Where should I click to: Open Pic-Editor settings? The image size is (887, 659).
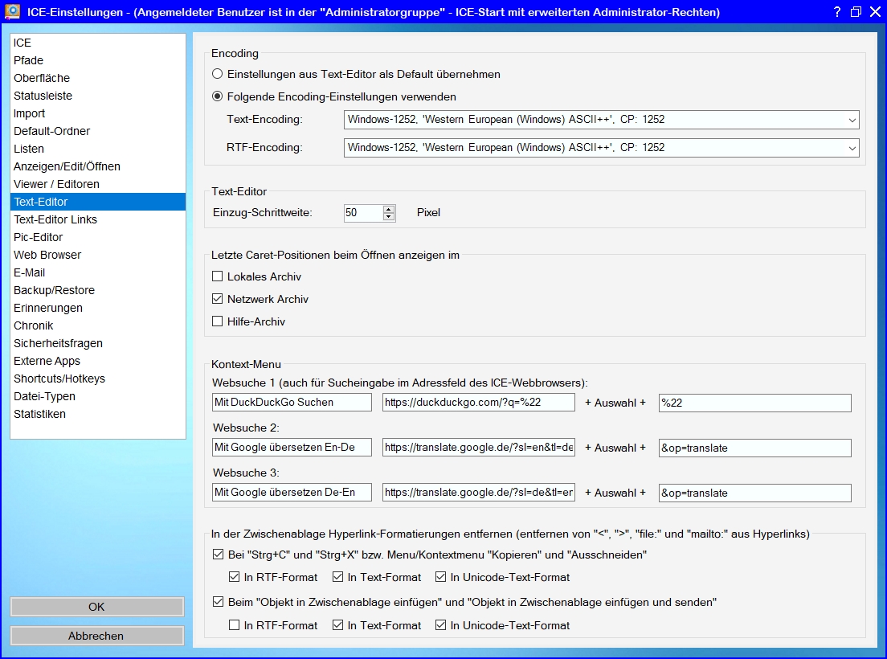(x=98, y=237)
